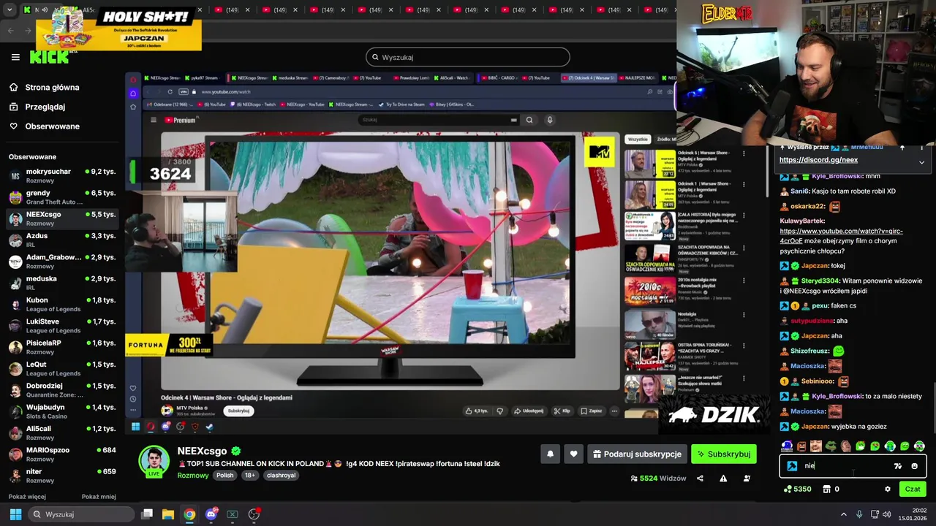Open mokrysuchar's channel

62,175
